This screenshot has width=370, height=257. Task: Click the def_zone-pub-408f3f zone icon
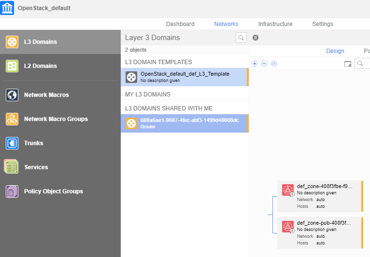pos(288,227)
